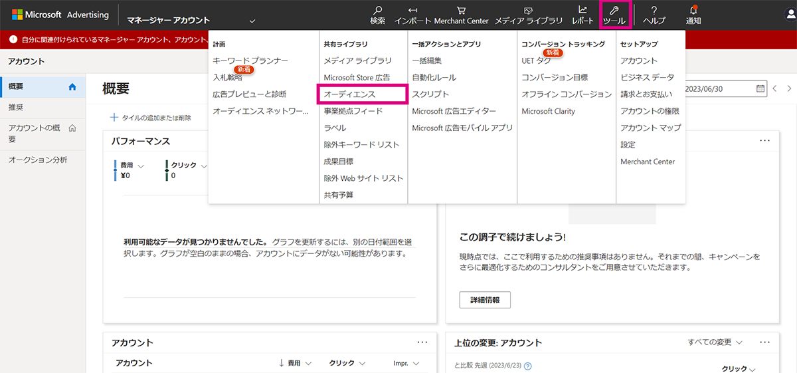The height and width of the screenshot is (373, 797).
Task: Open Microsoft Store 広告 menu item
Action: 357,78
